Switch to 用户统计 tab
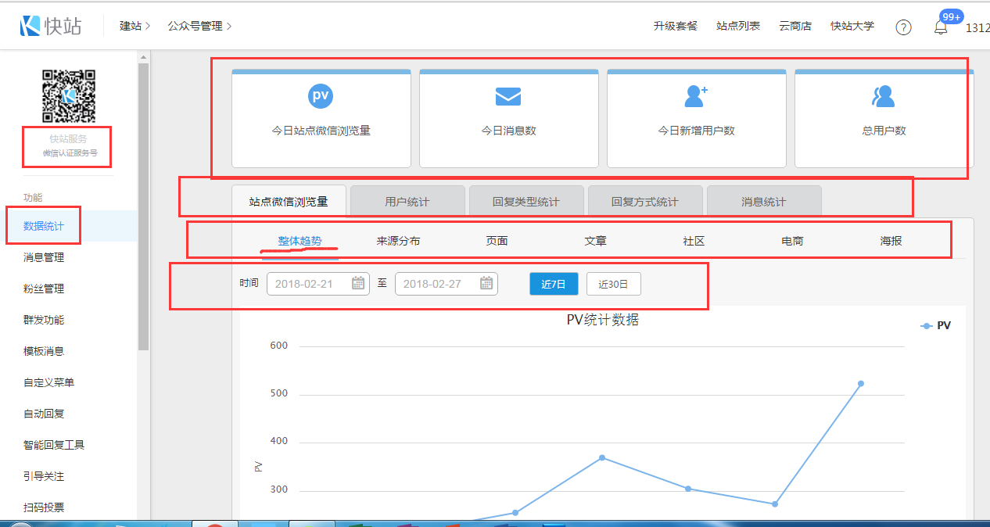The width and height of the screenshot is (990, 527). tap(407, 202)
